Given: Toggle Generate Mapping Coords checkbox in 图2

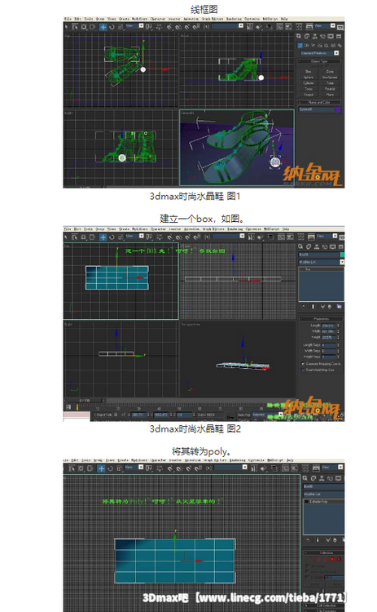Looking at the screenshot, I should pos(303,364).
